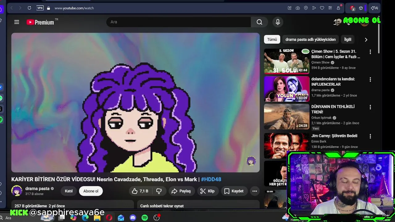
Task: Open Outlook from the taskbar
Action: coord(121,218)
